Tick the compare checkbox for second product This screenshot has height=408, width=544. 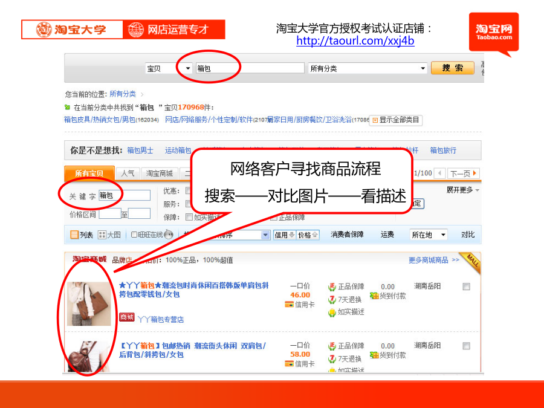(x=466, y=346)
